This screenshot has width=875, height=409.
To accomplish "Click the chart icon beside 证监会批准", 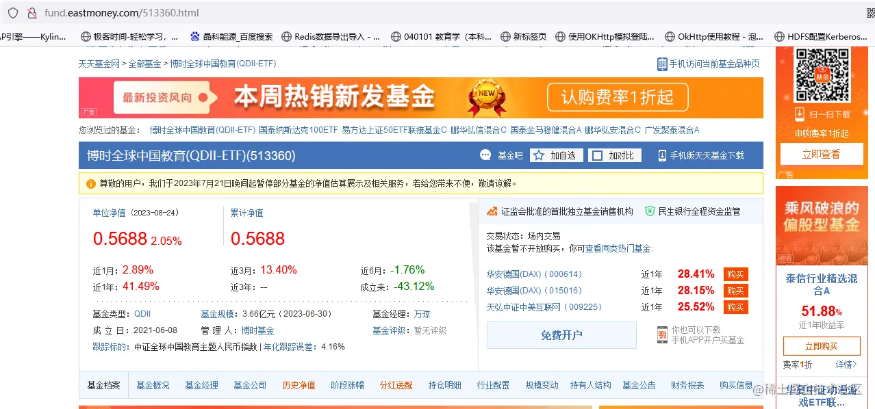I will 492,211.
